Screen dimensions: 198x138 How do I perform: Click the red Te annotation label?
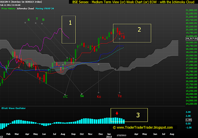[x=120, y=96]
